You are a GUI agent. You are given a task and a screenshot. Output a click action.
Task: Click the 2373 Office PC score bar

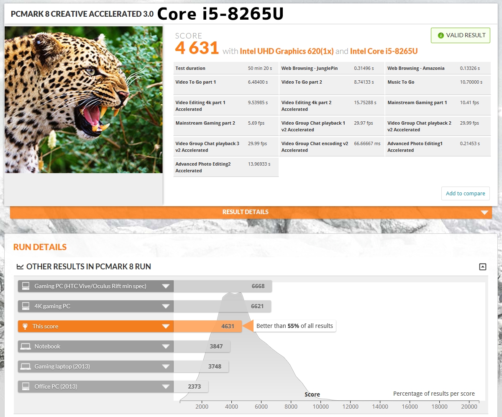tap(191, 386)
